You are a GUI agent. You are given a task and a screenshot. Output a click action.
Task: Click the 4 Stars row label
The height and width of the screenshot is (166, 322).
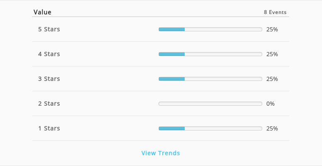pos(49,54)
